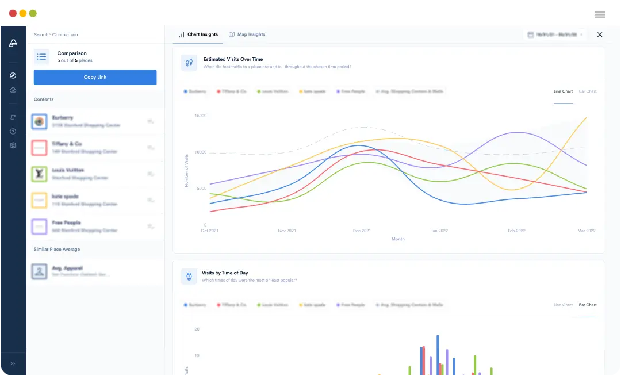Click the Search breadcrumb link
Screen dimensions: 621x376
pos(41,35)
